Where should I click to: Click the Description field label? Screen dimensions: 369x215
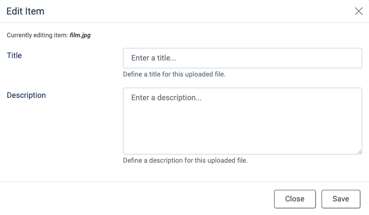click(26, 95)
